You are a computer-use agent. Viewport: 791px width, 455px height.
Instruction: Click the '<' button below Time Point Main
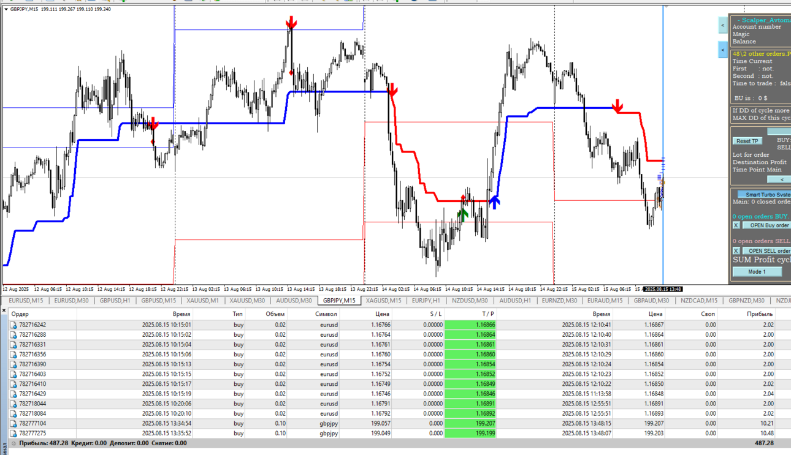[781, 179]
